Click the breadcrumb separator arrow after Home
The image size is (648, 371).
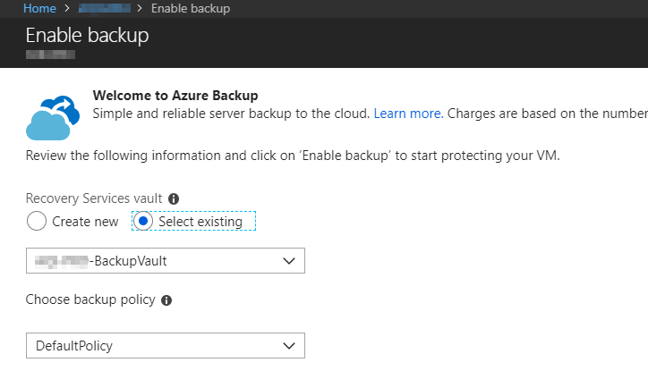(65, 9)
